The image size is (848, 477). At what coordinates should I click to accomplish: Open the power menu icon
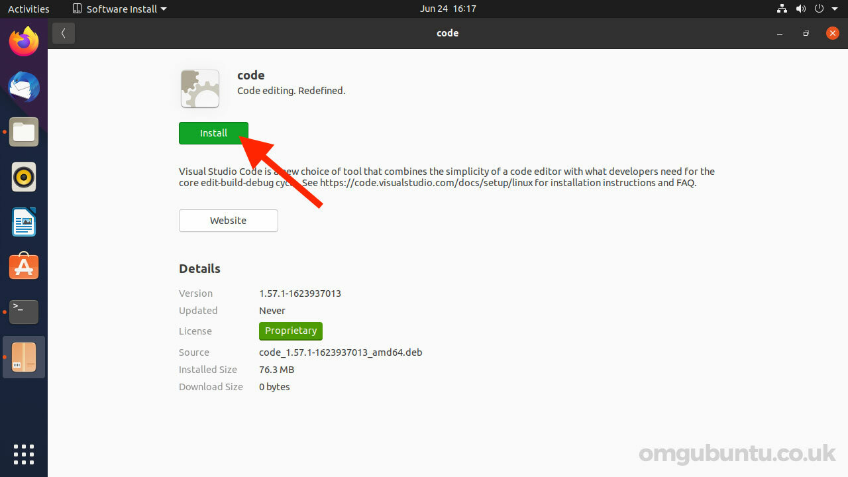820,9
